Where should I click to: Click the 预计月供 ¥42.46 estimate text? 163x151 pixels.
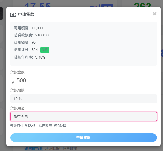(23, 126)
